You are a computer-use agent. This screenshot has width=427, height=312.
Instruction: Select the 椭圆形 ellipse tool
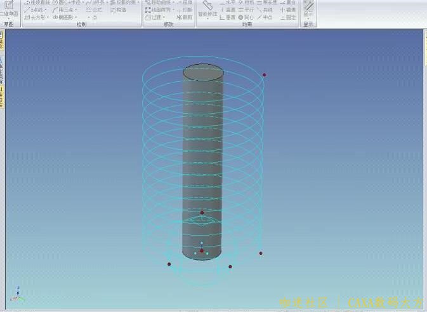tap(63, 17)
